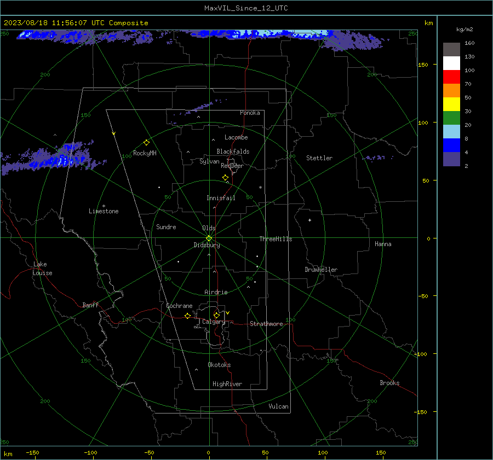Screen dimensions: 493x460
Task: Pick the blue 4-8 legend swatch
Action: coord(451,145)
